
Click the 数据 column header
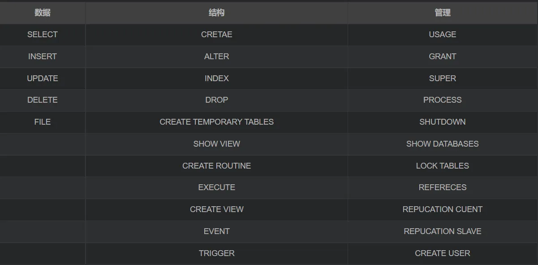43,13
